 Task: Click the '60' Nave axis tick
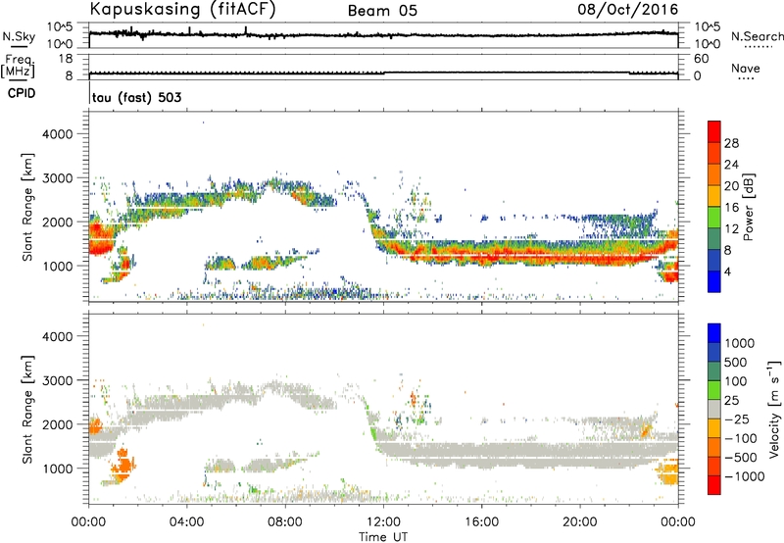(x=701, y=59)
